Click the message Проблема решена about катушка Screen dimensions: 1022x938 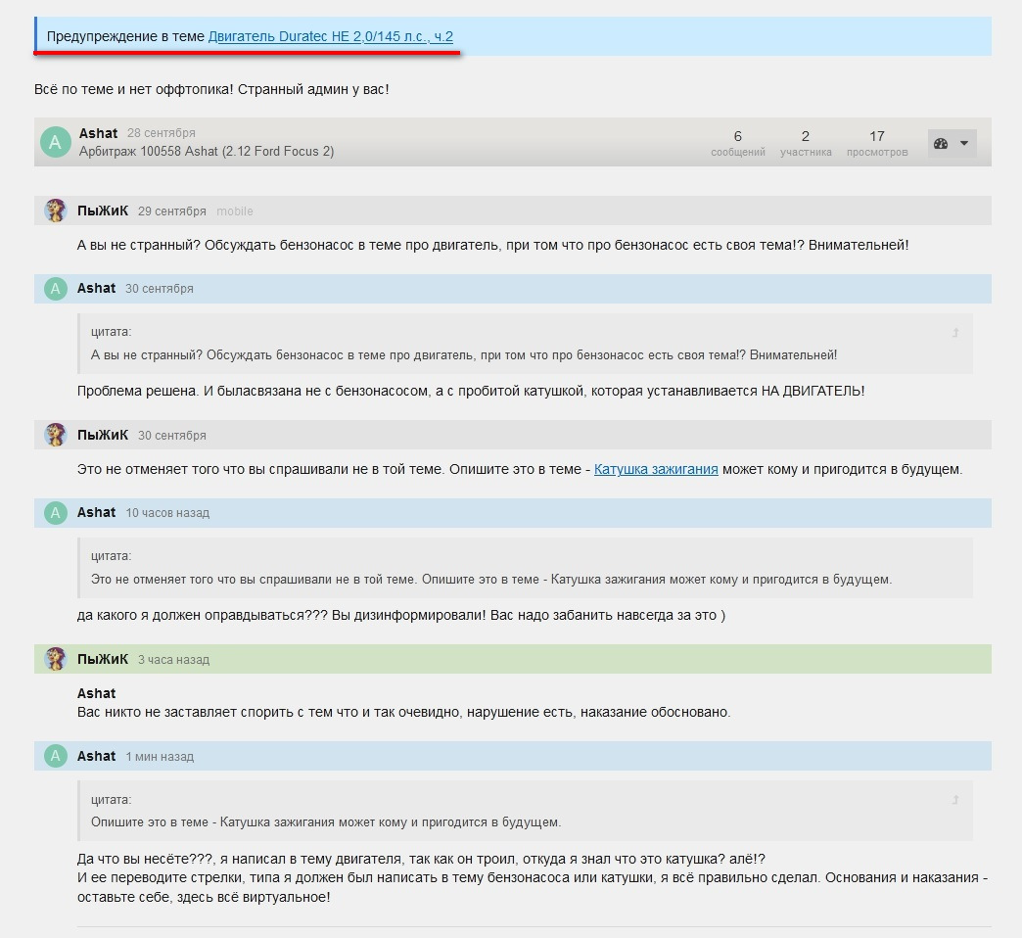471,391
